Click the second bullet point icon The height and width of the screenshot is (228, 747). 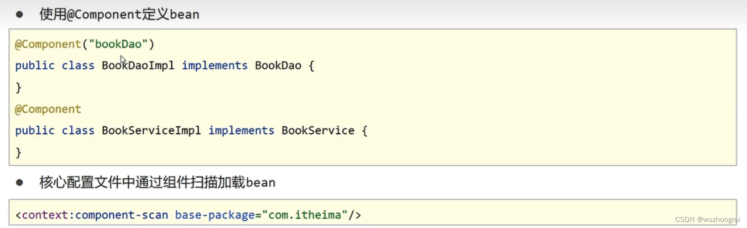click(20, 182)
